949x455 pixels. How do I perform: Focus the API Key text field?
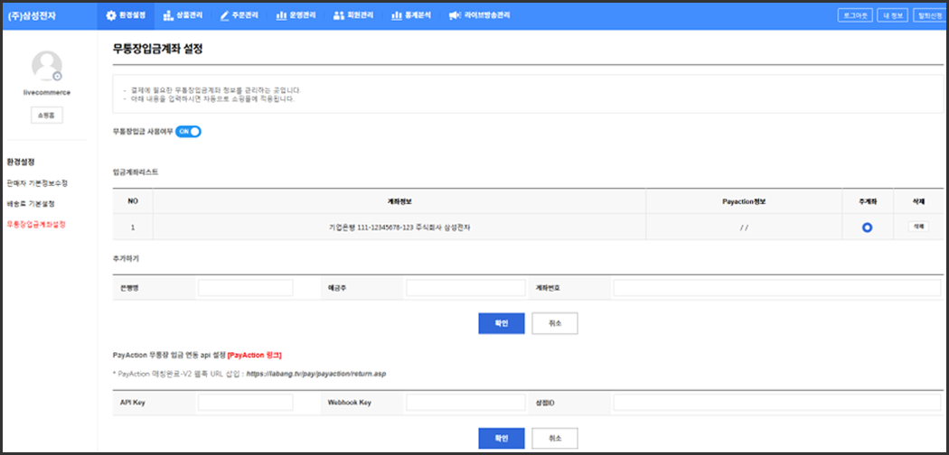[x=246, y=402]
